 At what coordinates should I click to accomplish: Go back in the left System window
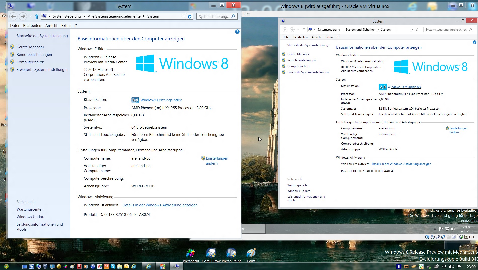click(13, 16)
